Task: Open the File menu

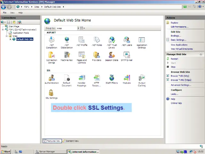Action: click(5, 13)
